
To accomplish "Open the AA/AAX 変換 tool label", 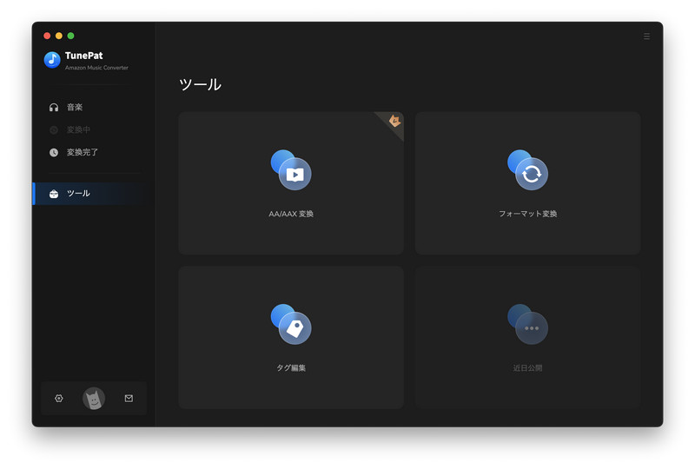I will tap(291, 214).
